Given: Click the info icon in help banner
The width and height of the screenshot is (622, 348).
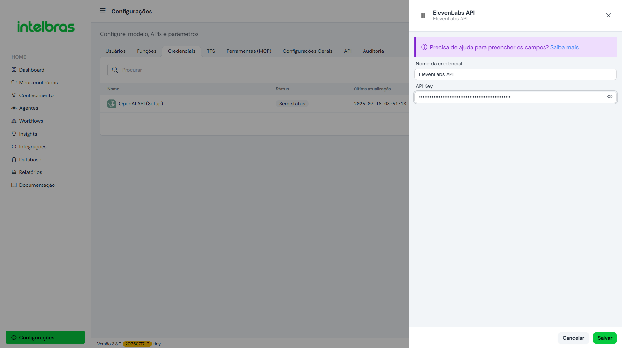Looking at the screenshot, I should [424, 47].
